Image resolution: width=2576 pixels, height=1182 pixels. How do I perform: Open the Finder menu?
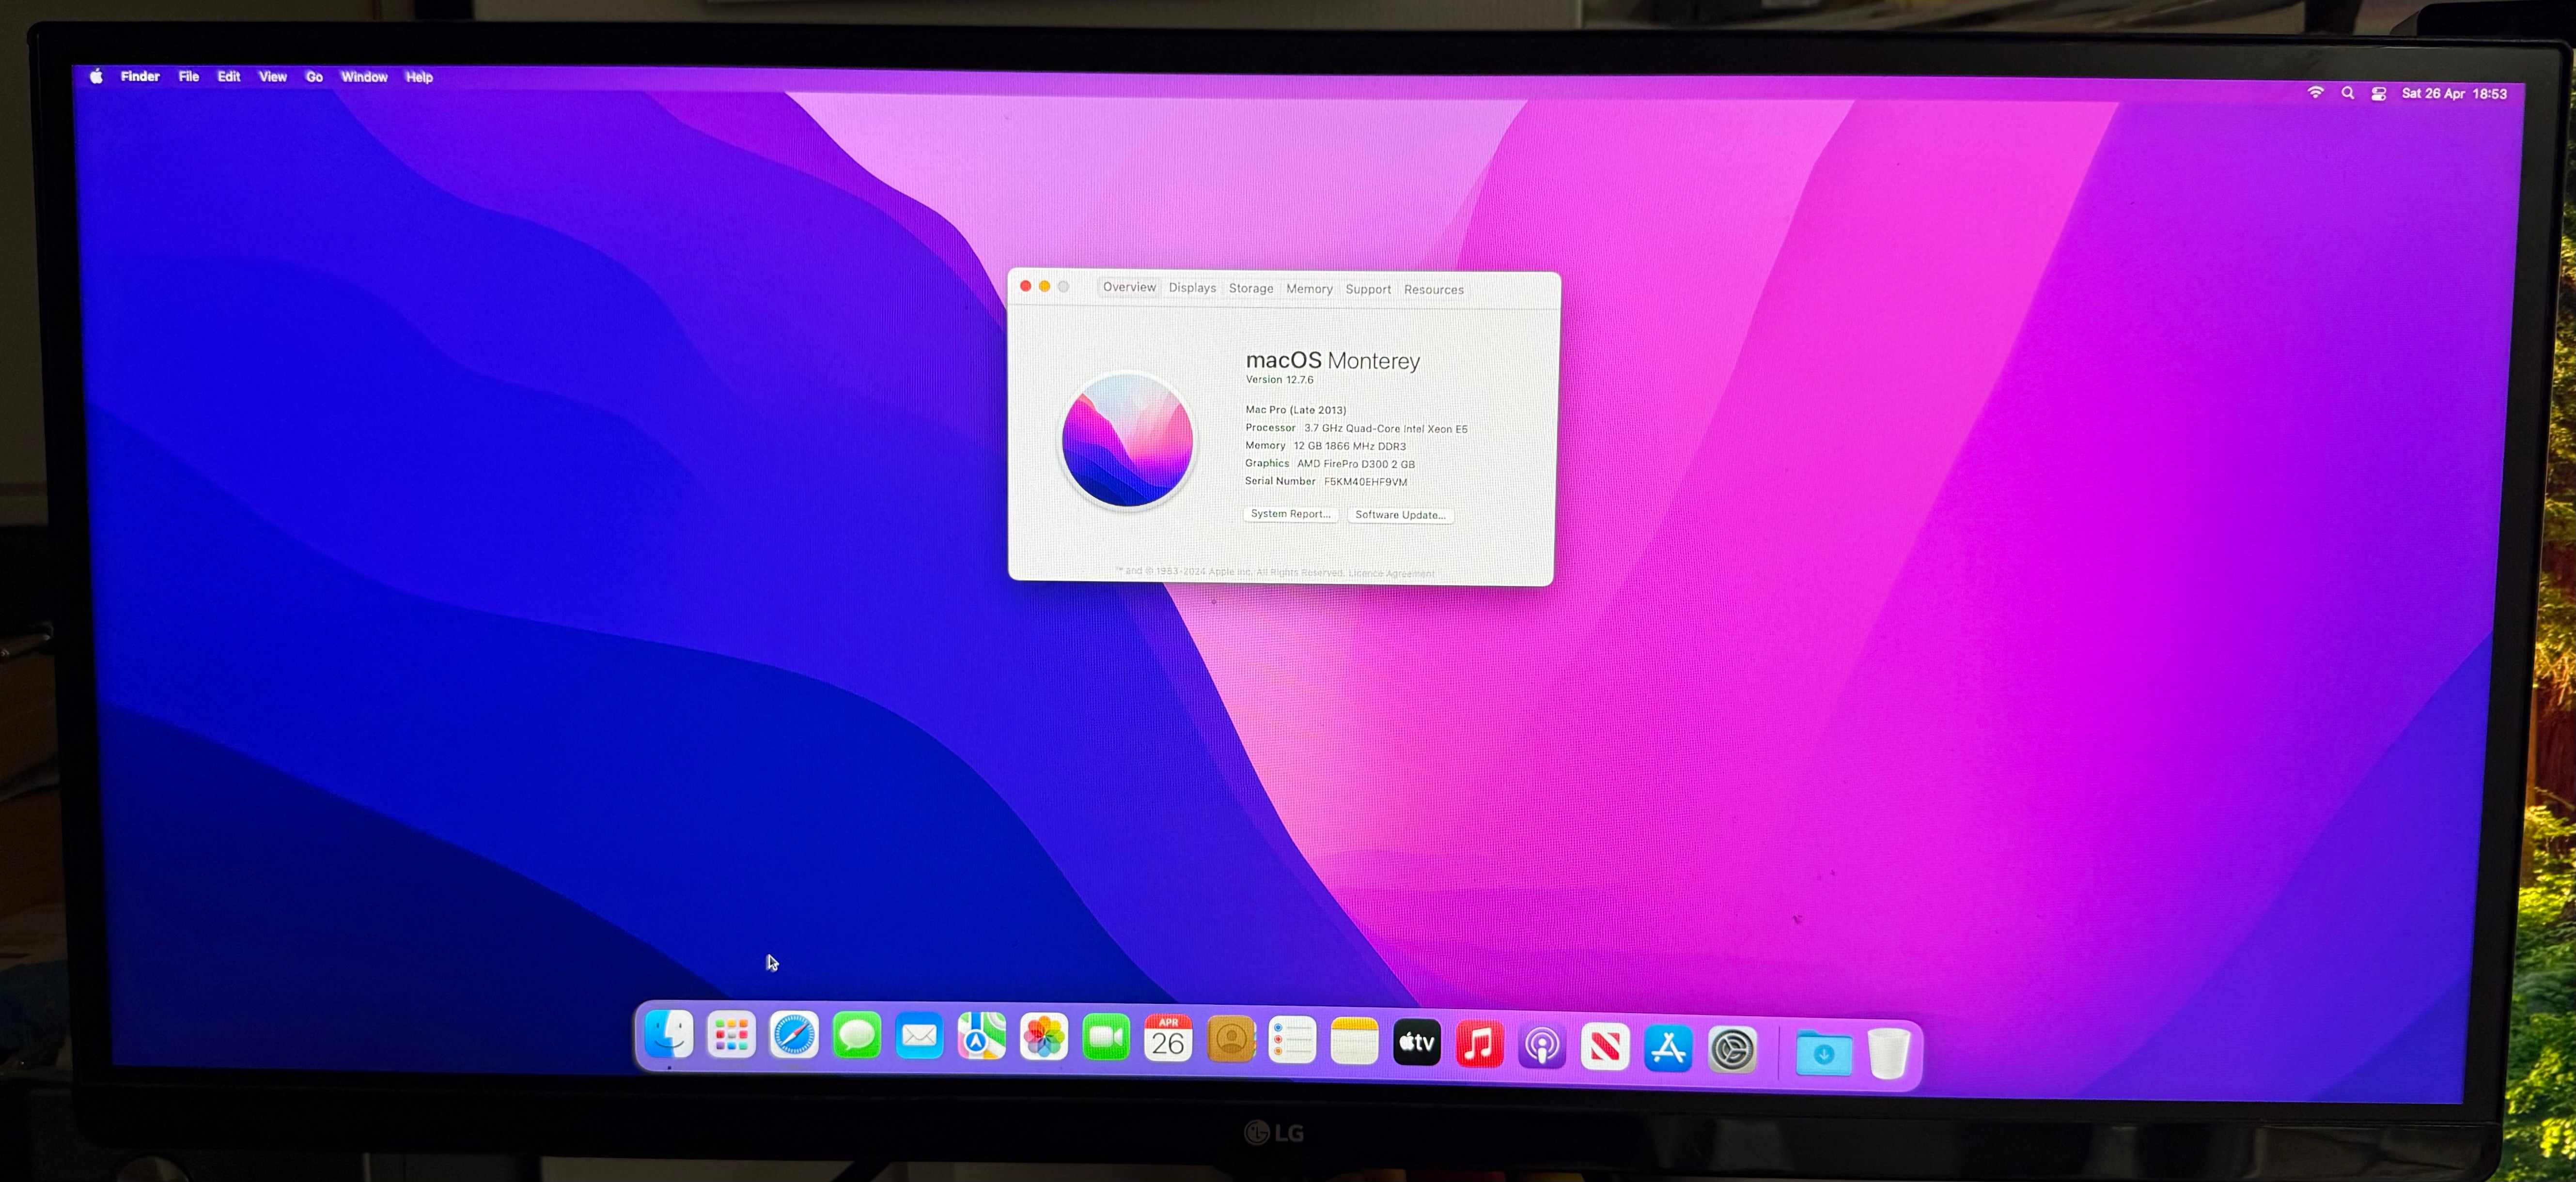[140, 76]
